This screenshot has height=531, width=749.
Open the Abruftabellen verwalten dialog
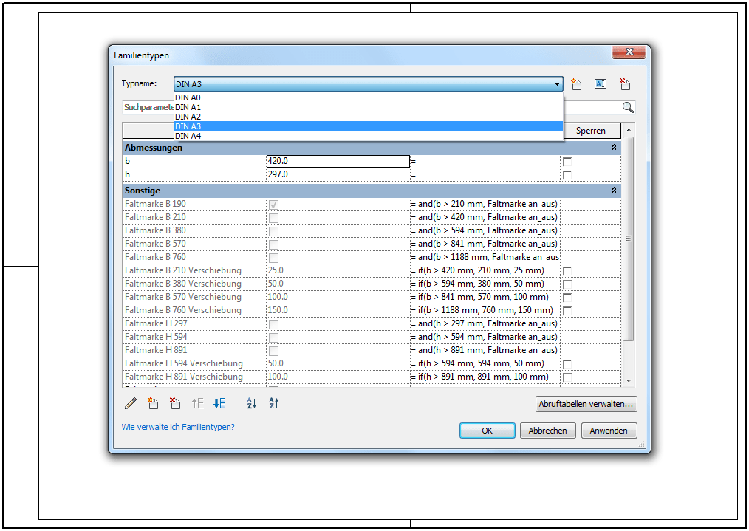[x=586, y=405]
